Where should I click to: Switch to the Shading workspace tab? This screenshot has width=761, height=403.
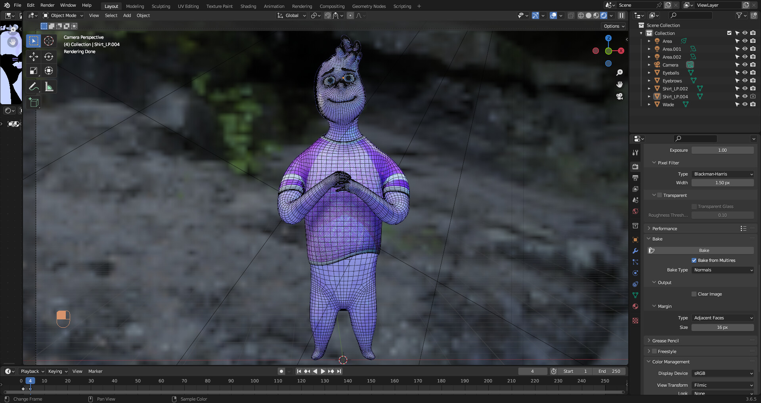248,6
